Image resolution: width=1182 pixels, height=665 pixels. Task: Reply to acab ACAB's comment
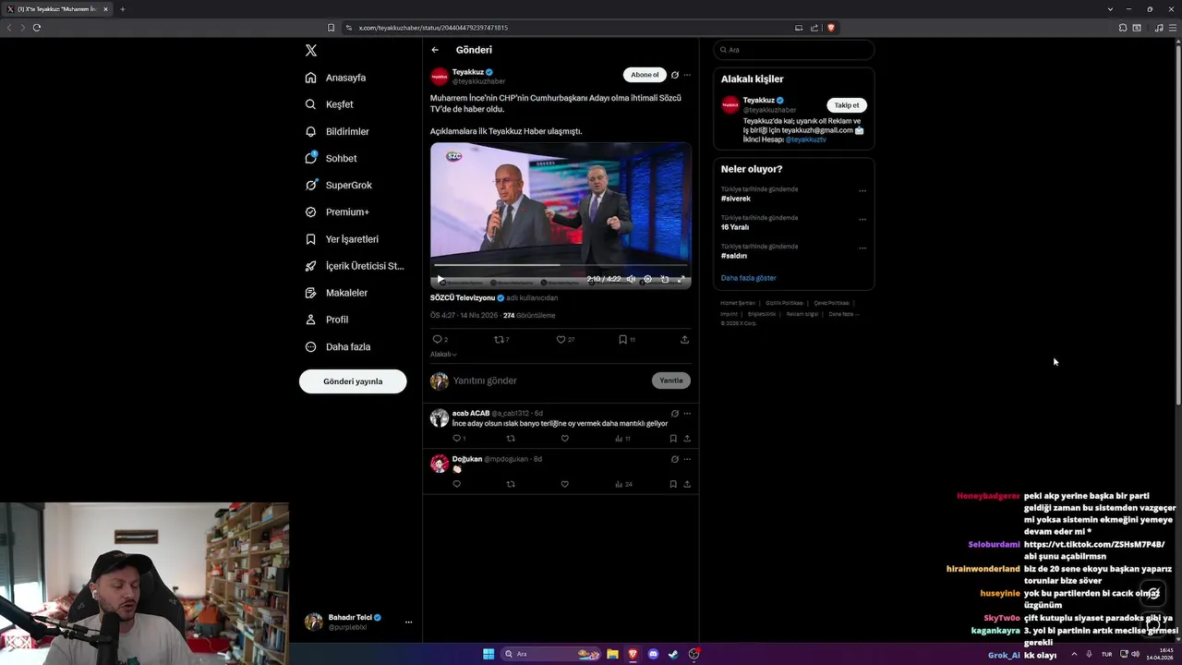[x=457, y=439]
